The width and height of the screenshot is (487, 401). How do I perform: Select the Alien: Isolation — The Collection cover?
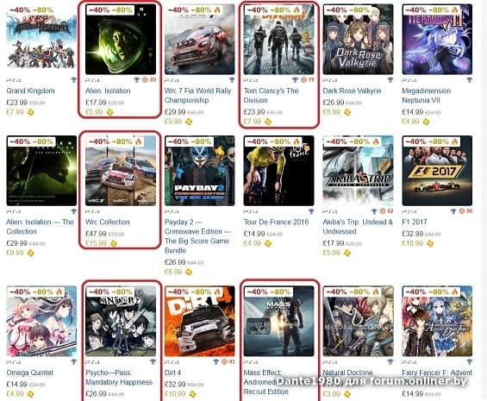[x=41, y=171]
